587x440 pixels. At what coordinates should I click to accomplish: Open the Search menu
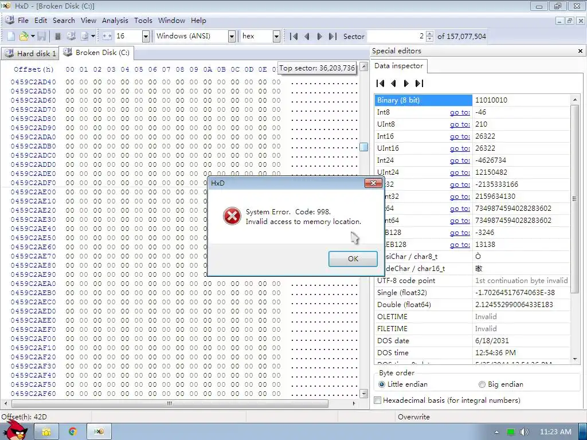coord(64,21)
